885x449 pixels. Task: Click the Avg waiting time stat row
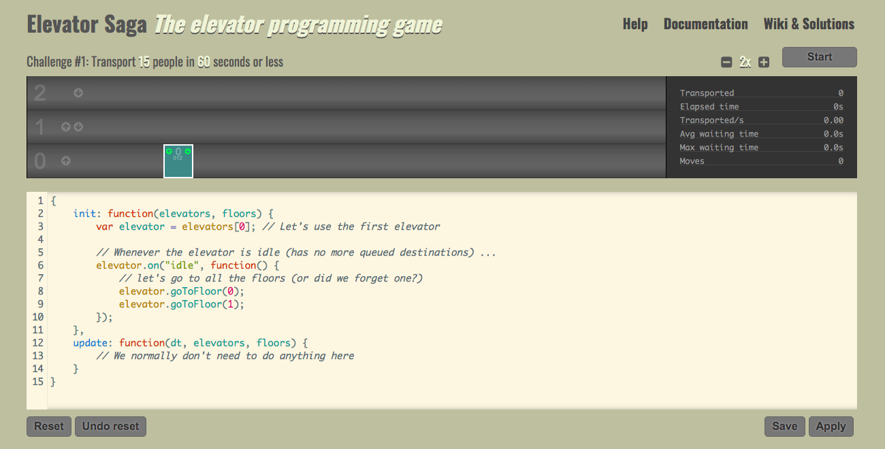(761, 134)
